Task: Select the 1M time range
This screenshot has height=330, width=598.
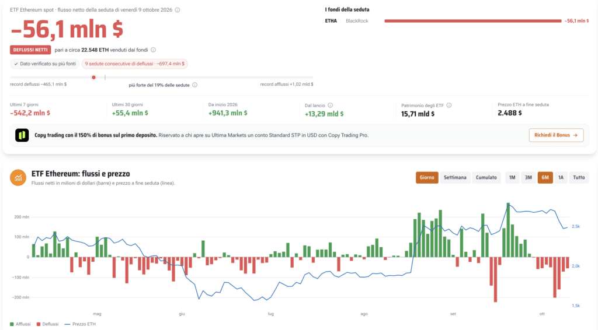Action: click(x=512, y=177)
